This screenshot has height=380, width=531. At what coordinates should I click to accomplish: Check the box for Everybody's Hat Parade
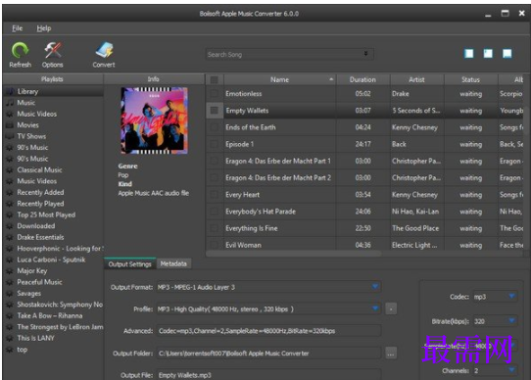[214, 212]
